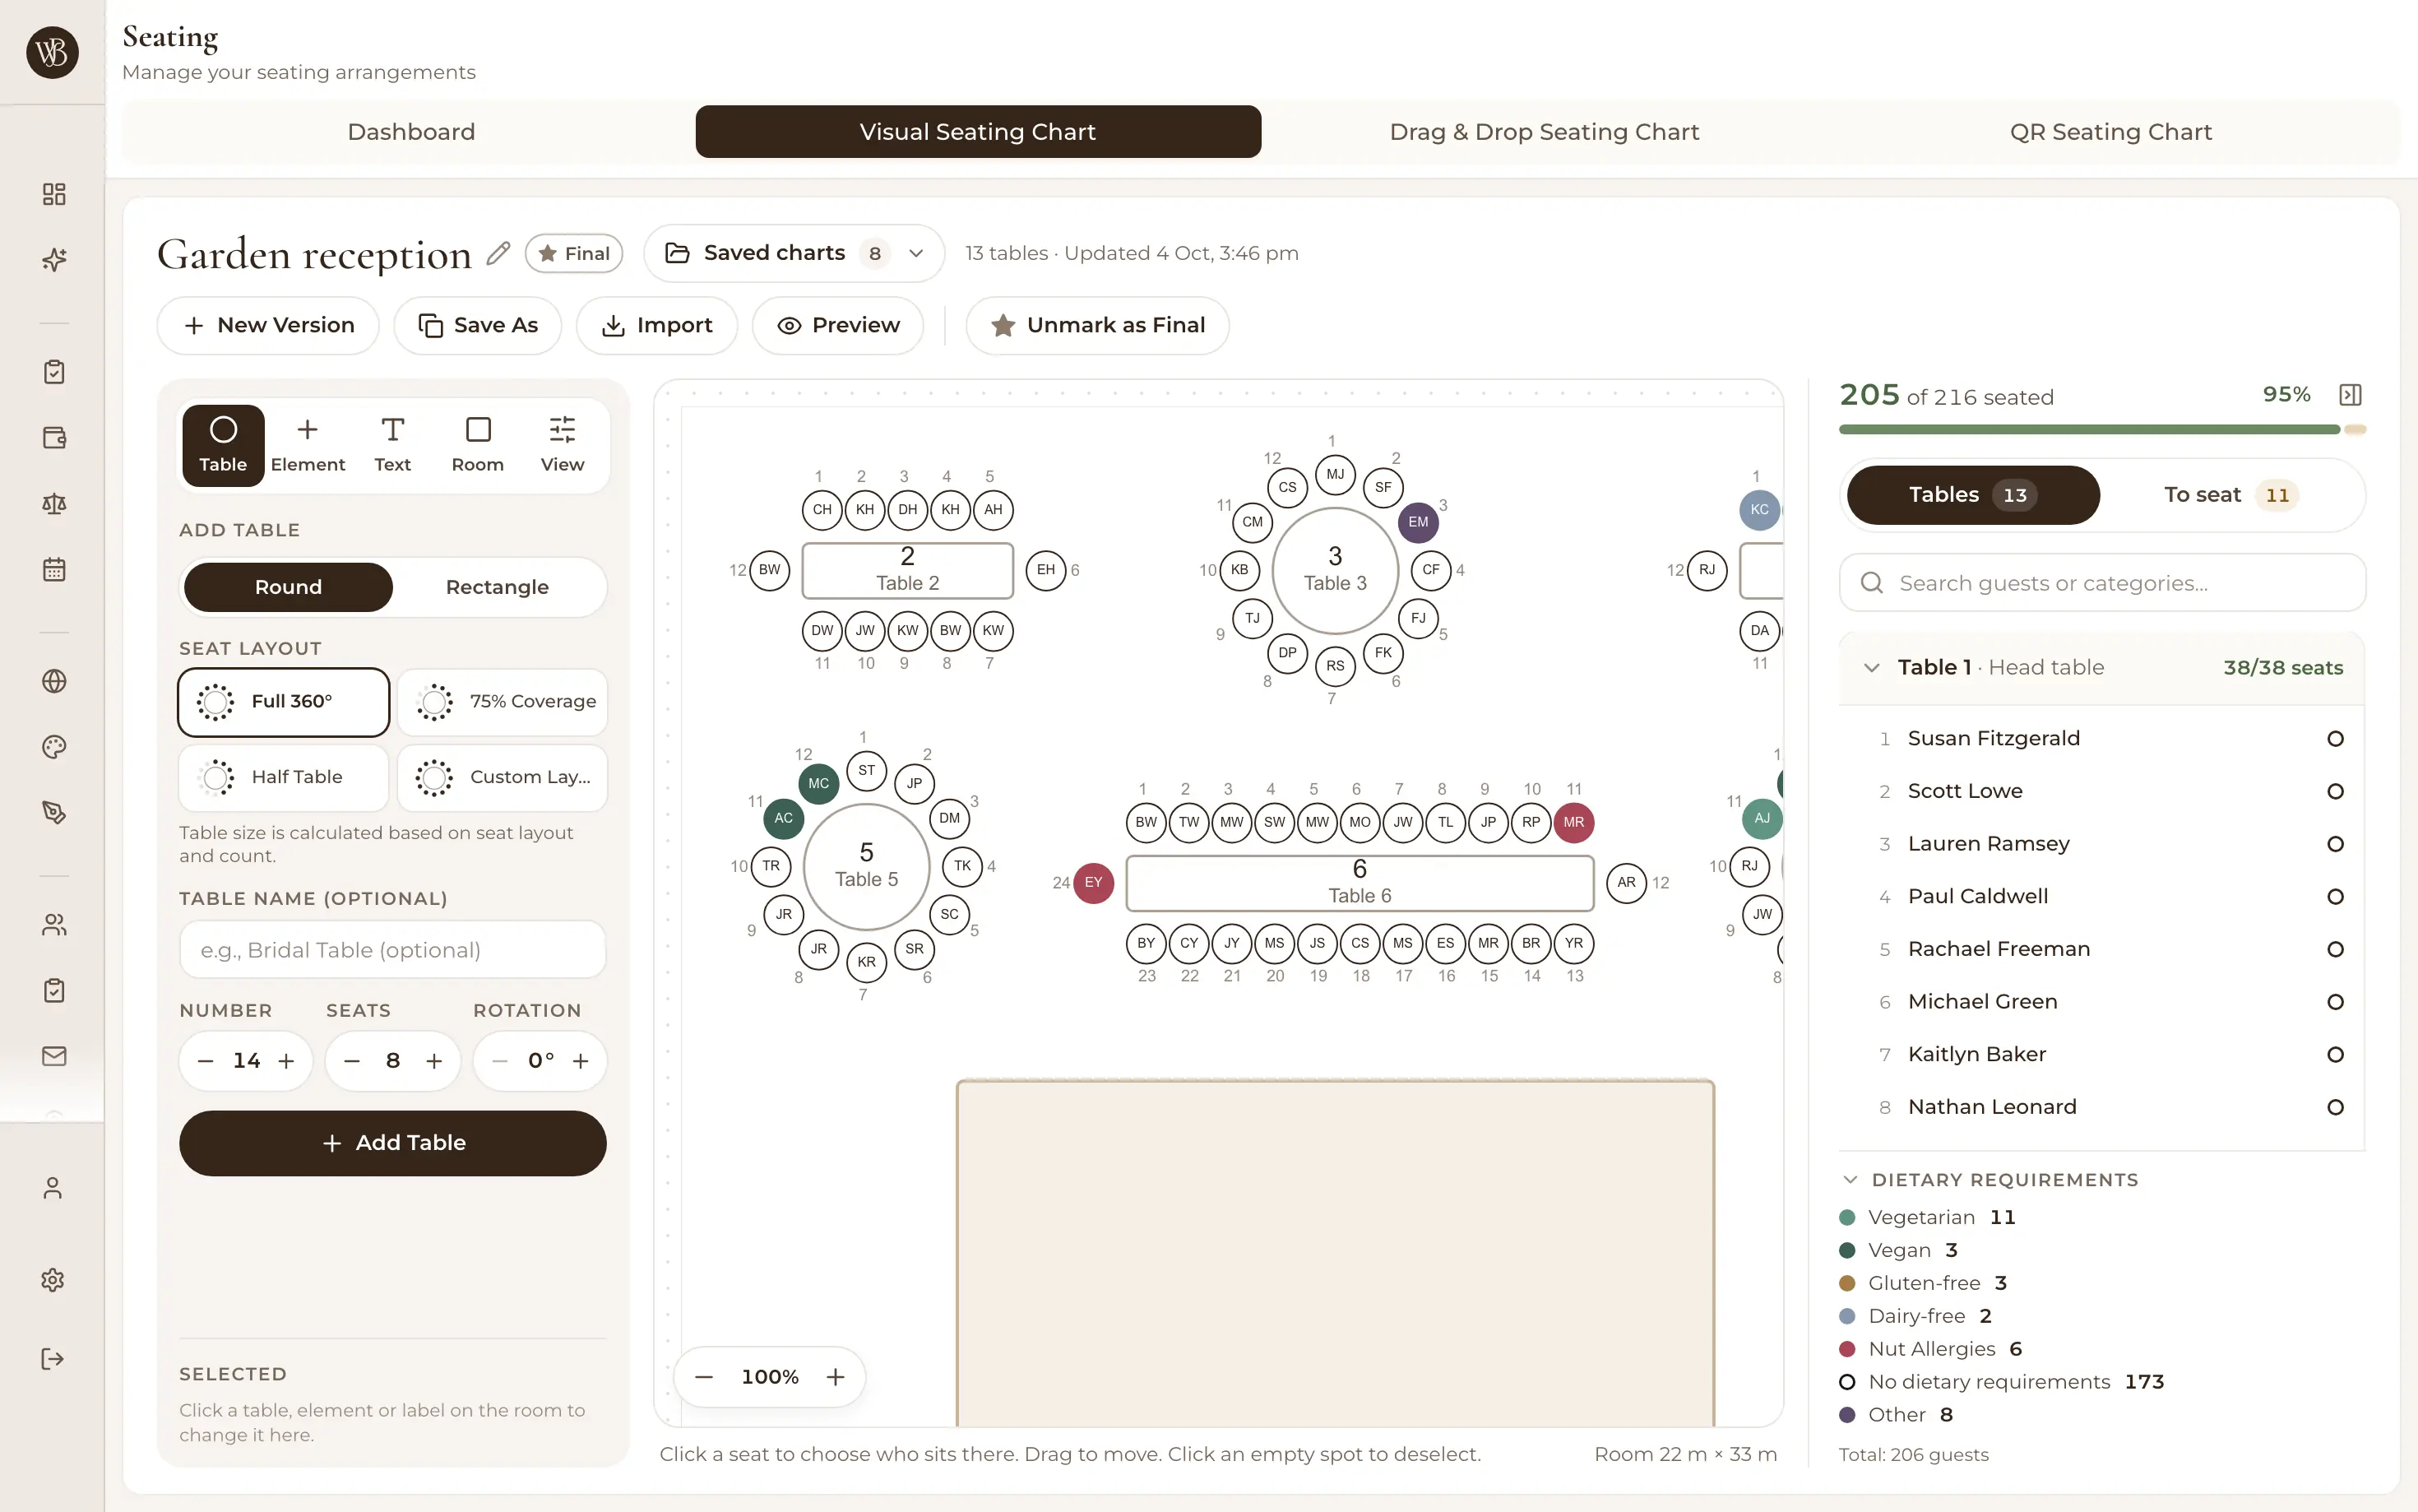Open the View options tool
The image size is (2418, 1512).
(x=563, y=445)
